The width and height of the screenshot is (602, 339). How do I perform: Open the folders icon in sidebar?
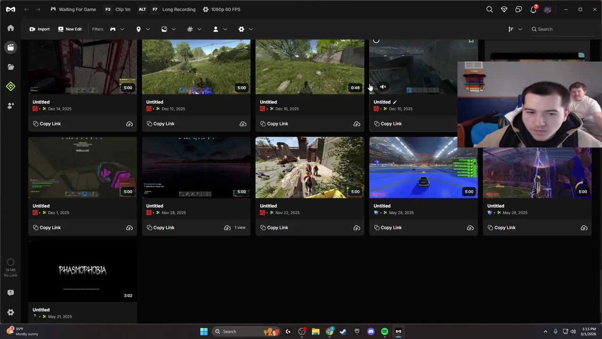pyautogui.click(x=10, y=67)
